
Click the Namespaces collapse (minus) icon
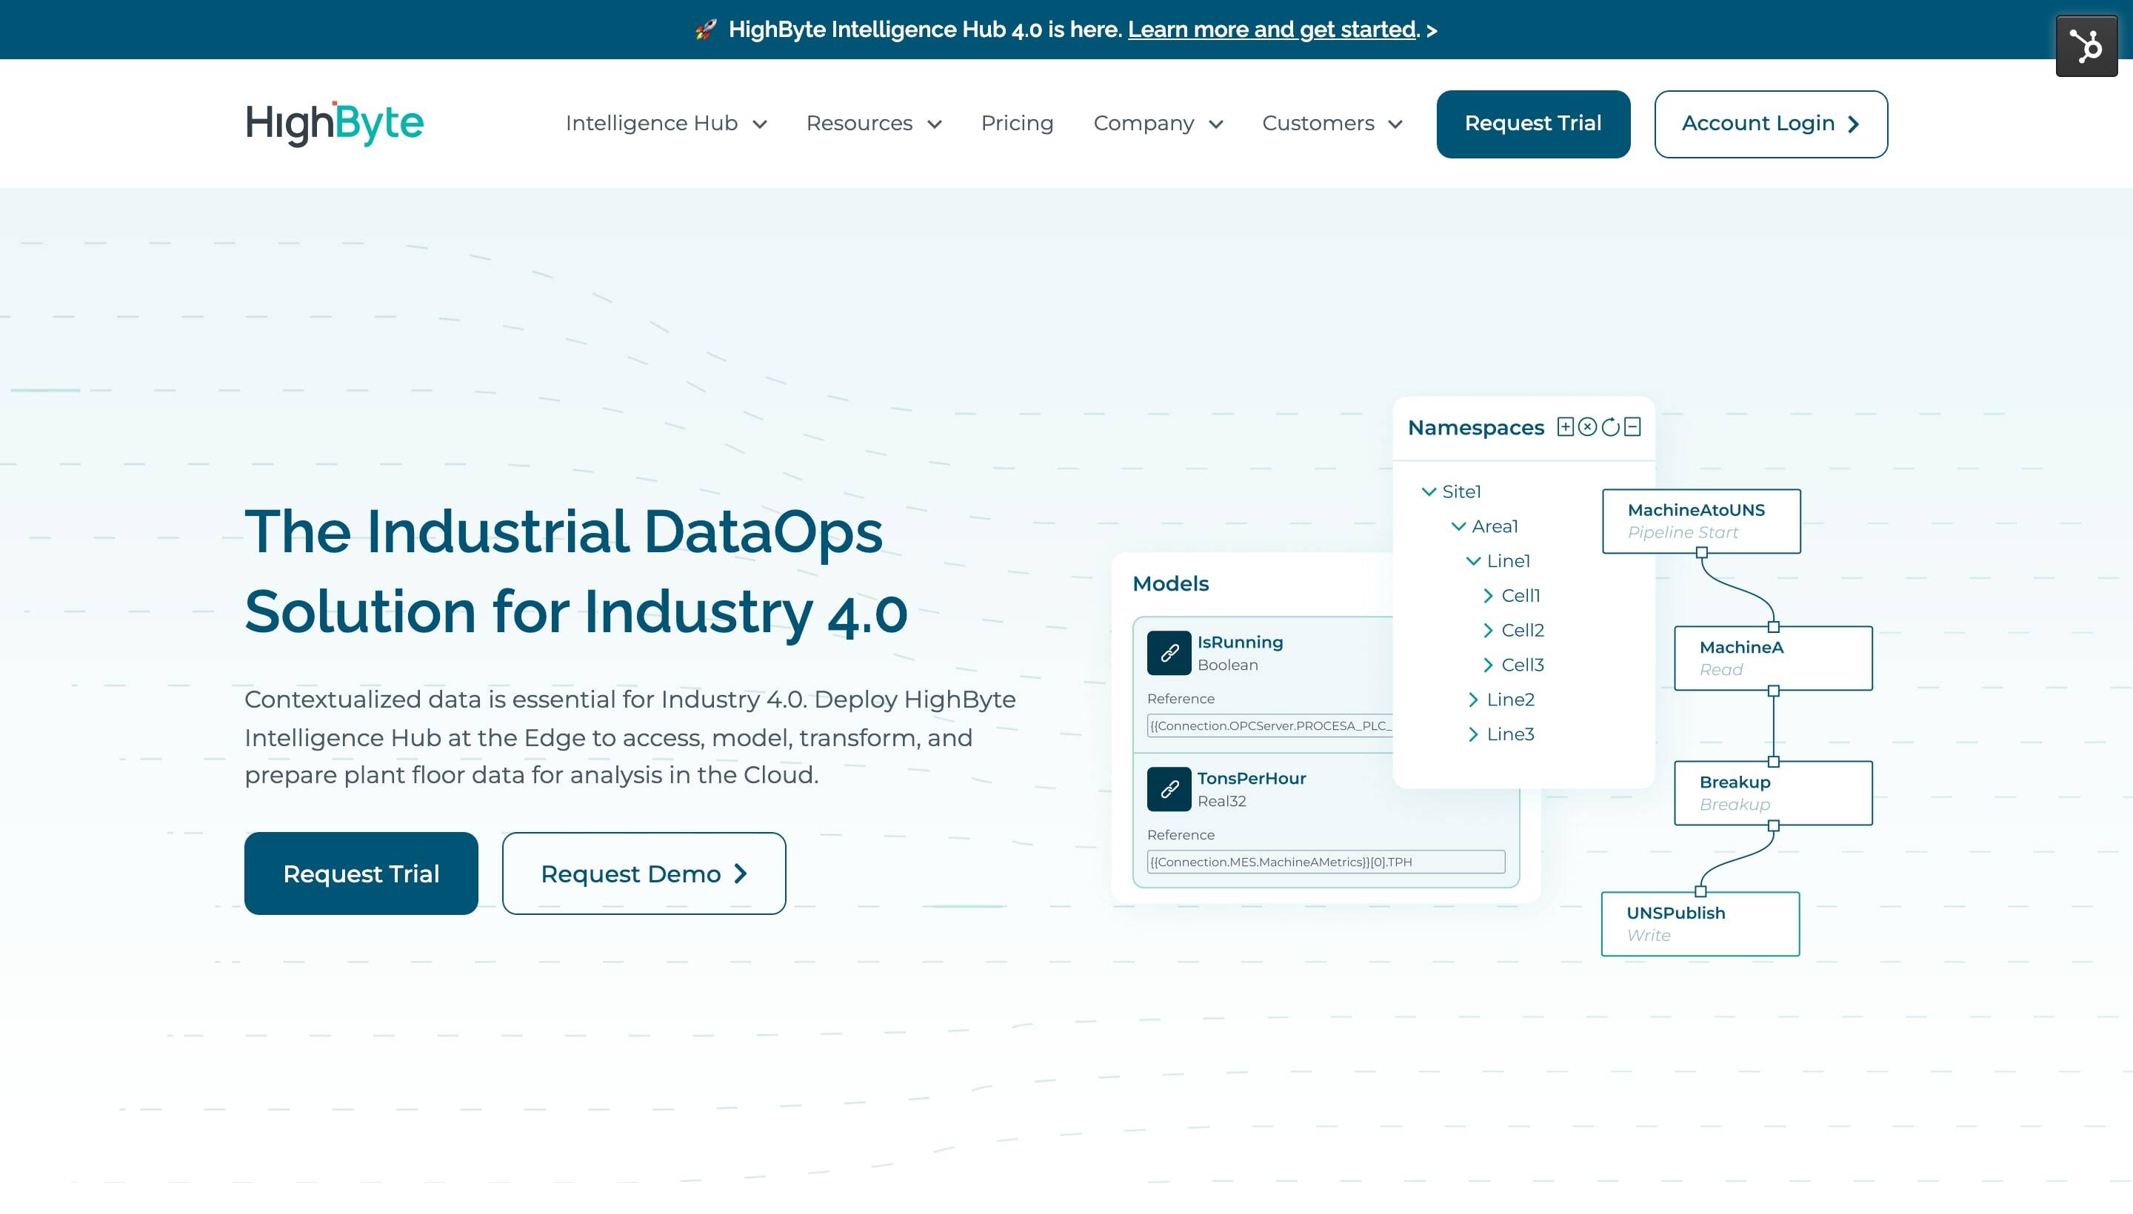pyautogui.click(x=1632, y=427)
